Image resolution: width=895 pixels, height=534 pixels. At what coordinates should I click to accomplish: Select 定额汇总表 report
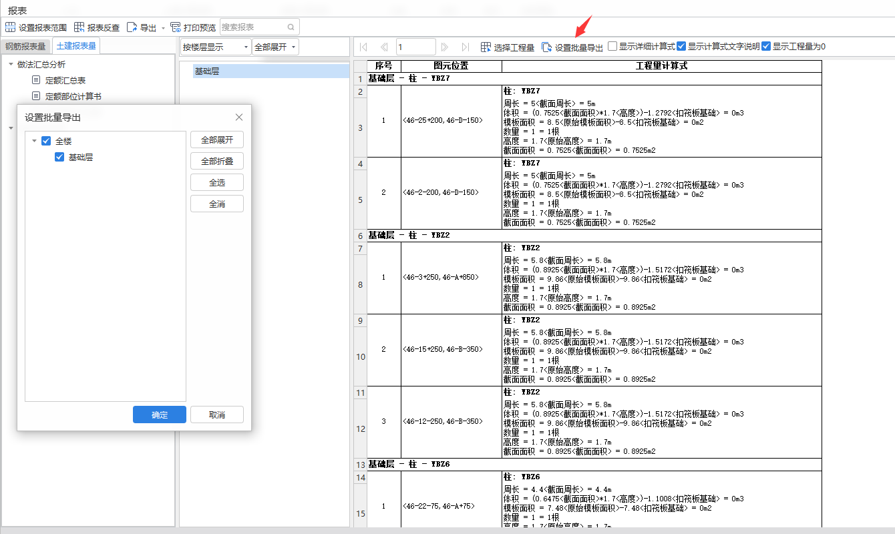click(65, 80)
